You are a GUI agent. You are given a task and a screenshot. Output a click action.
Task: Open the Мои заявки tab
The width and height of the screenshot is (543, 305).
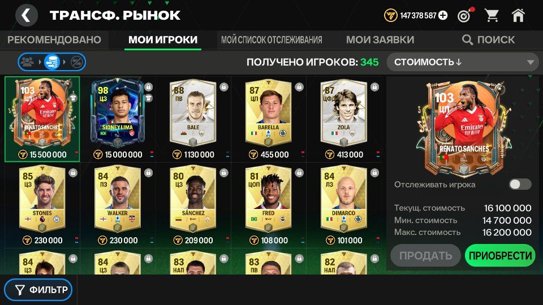(380, 40)
